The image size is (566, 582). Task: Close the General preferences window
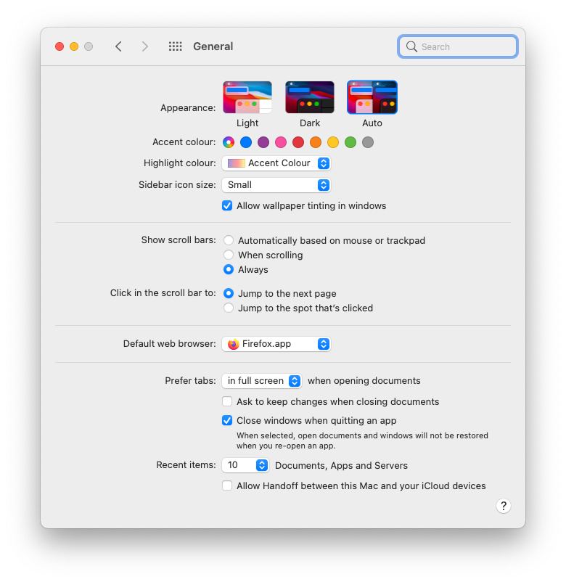60,46
